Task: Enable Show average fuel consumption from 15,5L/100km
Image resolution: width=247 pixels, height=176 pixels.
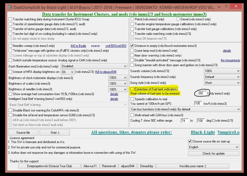Action: tap(10, 94)
